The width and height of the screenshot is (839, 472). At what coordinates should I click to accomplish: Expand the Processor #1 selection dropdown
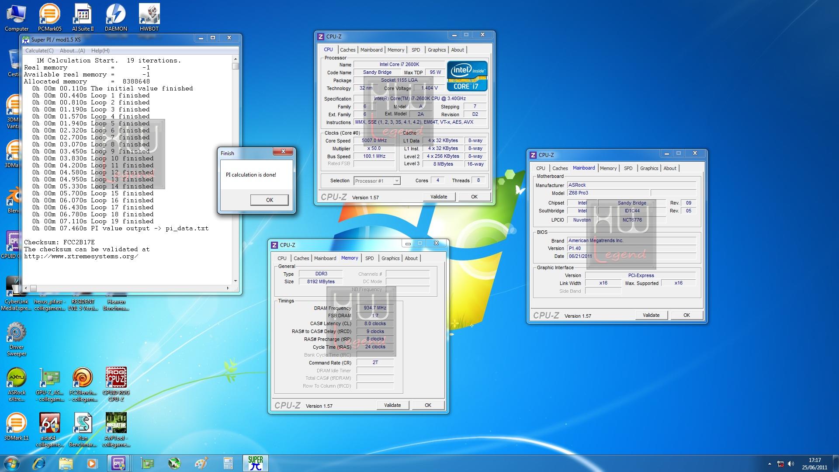(x=396, y=181)
